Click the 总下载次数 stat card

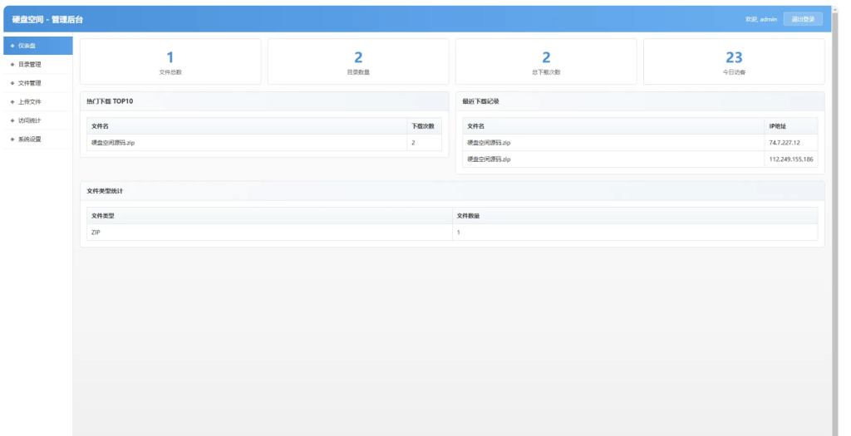546,61
